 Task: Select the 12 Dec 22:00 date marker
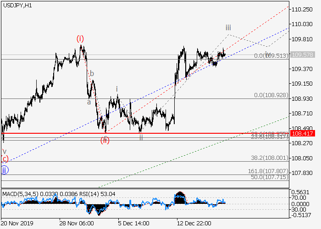click(x=194, y=224)
